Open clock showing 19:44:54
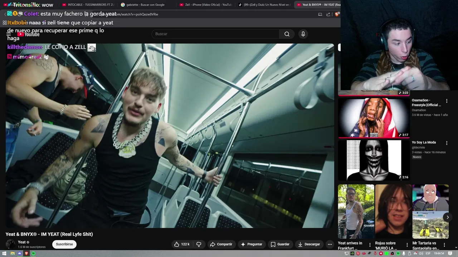Screen dimensions: 458x257 pos(439,253)
